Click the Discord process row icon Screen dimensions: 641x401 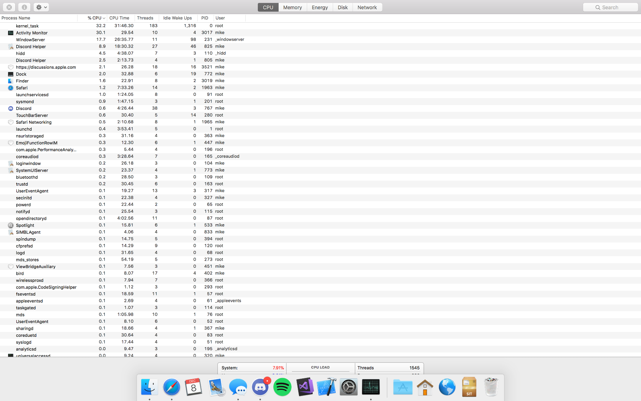pos(11,108)
